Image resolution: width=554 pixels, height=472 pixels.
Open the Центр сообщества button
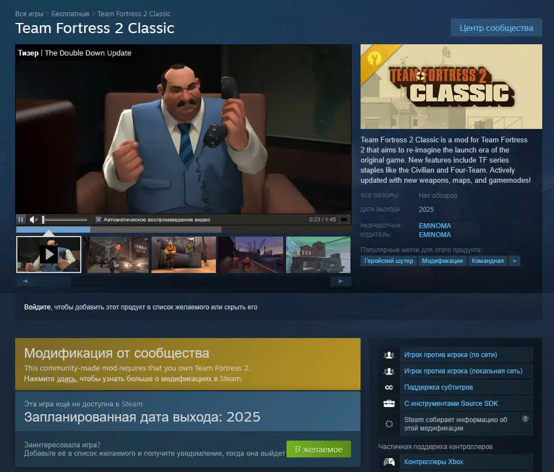[x=496, y=28]
